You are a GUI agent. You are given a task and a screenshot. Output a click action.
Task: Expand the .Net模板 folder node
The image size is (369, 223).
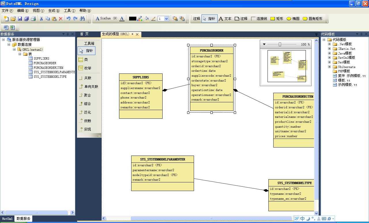click(x=330, y=44)
